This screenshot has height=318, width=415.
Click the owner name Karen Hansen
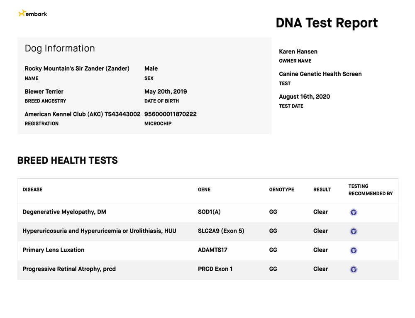coord(298,51)
